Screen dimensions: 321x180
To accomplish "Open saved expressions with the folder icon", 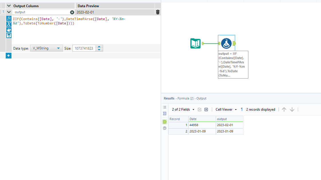I will [9, 30].
